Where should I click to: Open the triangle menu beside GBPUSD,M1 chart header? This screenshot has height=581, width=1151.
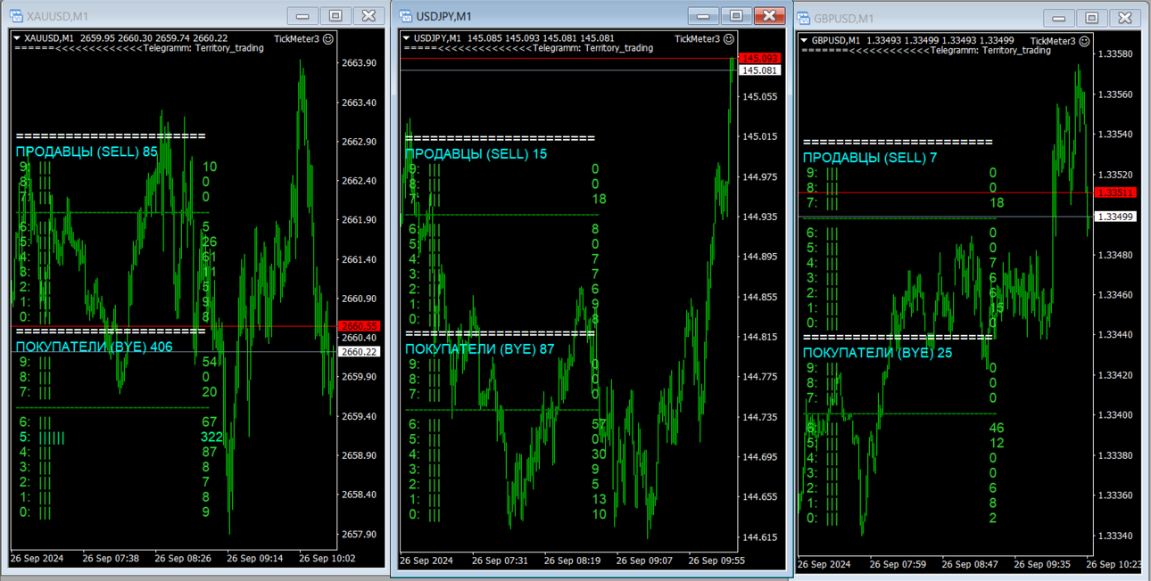[804, 41]
